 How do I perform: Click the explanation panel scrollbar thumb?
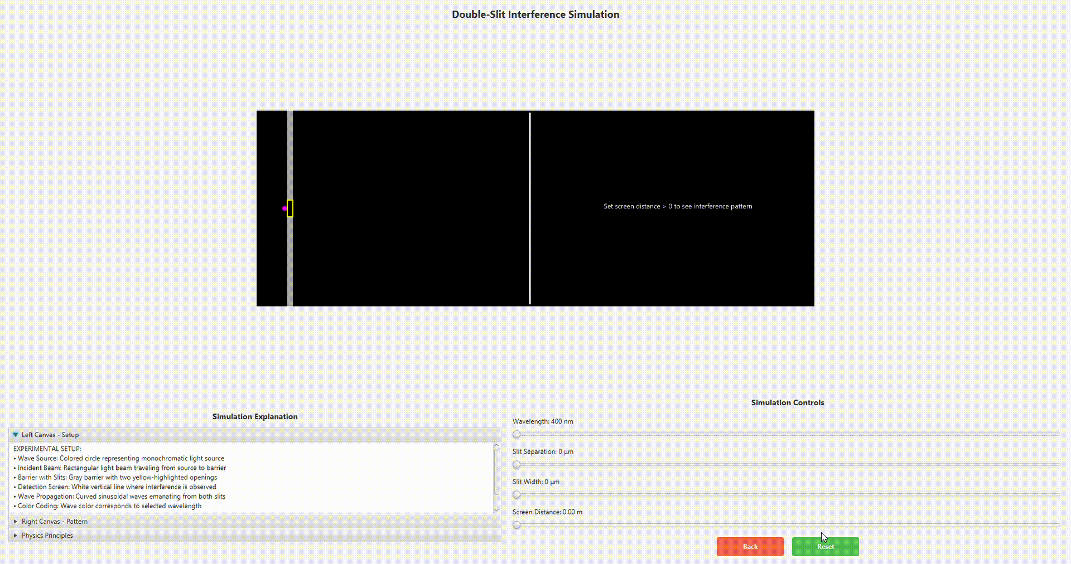point(496,471)
